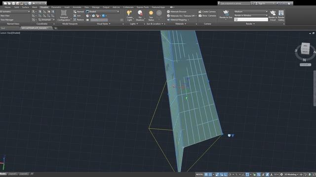Image resolution: width=316 pixels, height=177 pixels.
Task: Click the Render in Cloud icon
Action: (273, 13)
